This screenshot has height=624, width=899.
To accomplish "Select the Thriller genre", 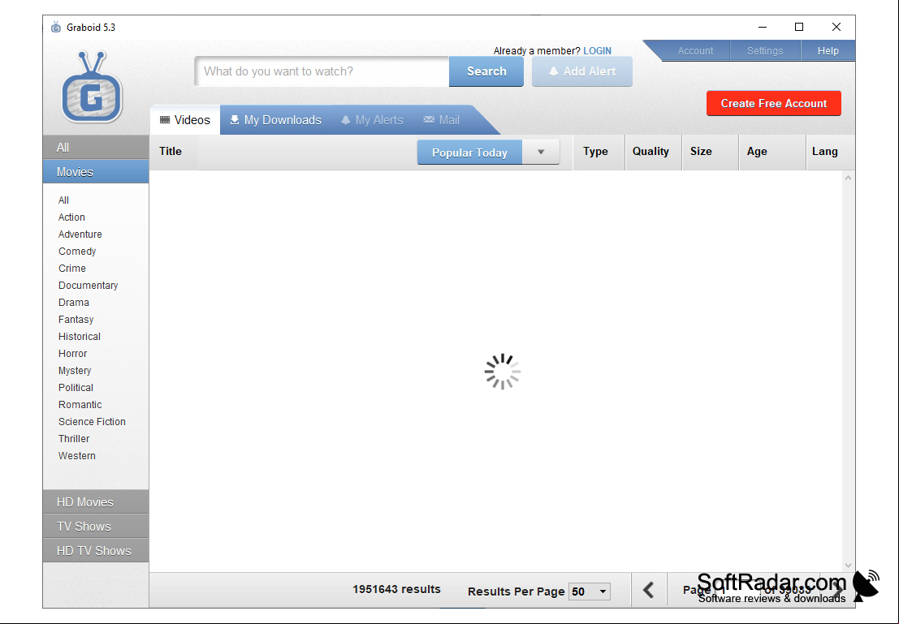I will click(x=74, y=439).
